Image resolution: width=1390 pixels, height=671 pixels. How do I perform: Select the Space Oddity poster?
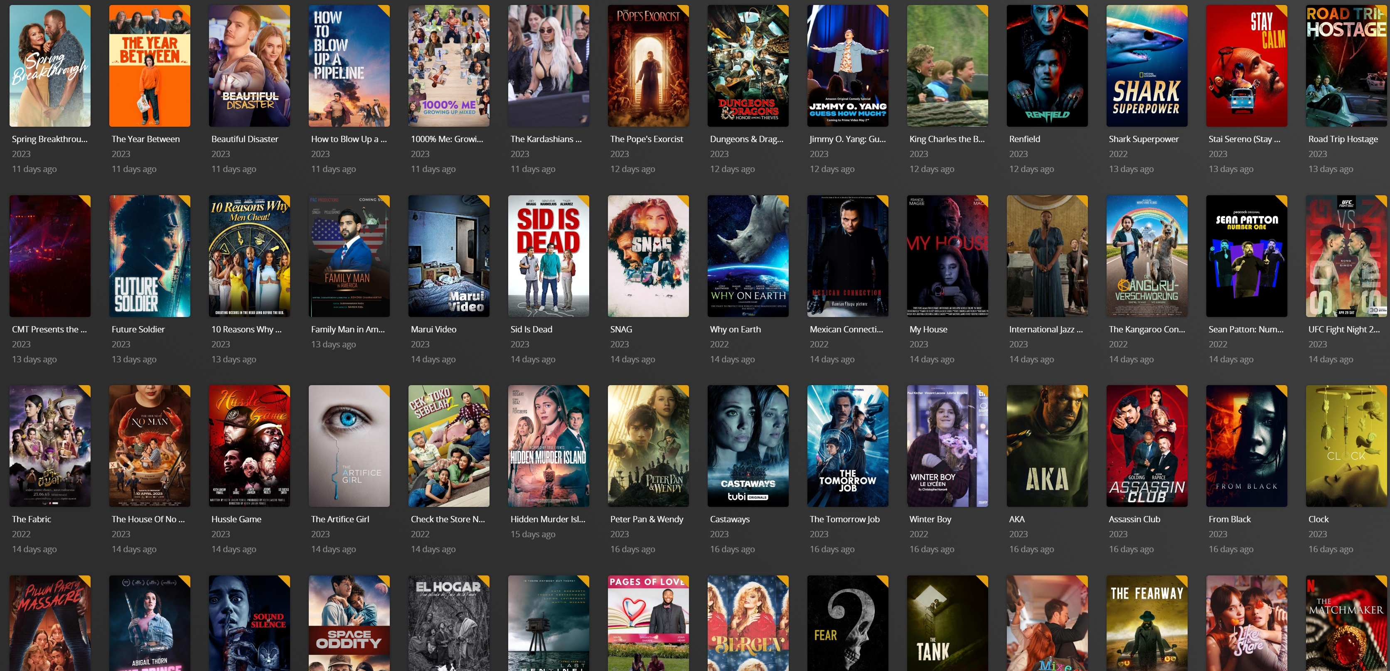(x=349, y=623)
